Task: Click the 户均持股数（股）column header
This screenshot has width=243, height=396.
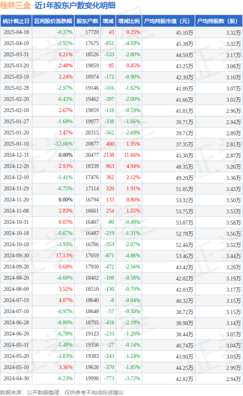Action: click(219, 21)
